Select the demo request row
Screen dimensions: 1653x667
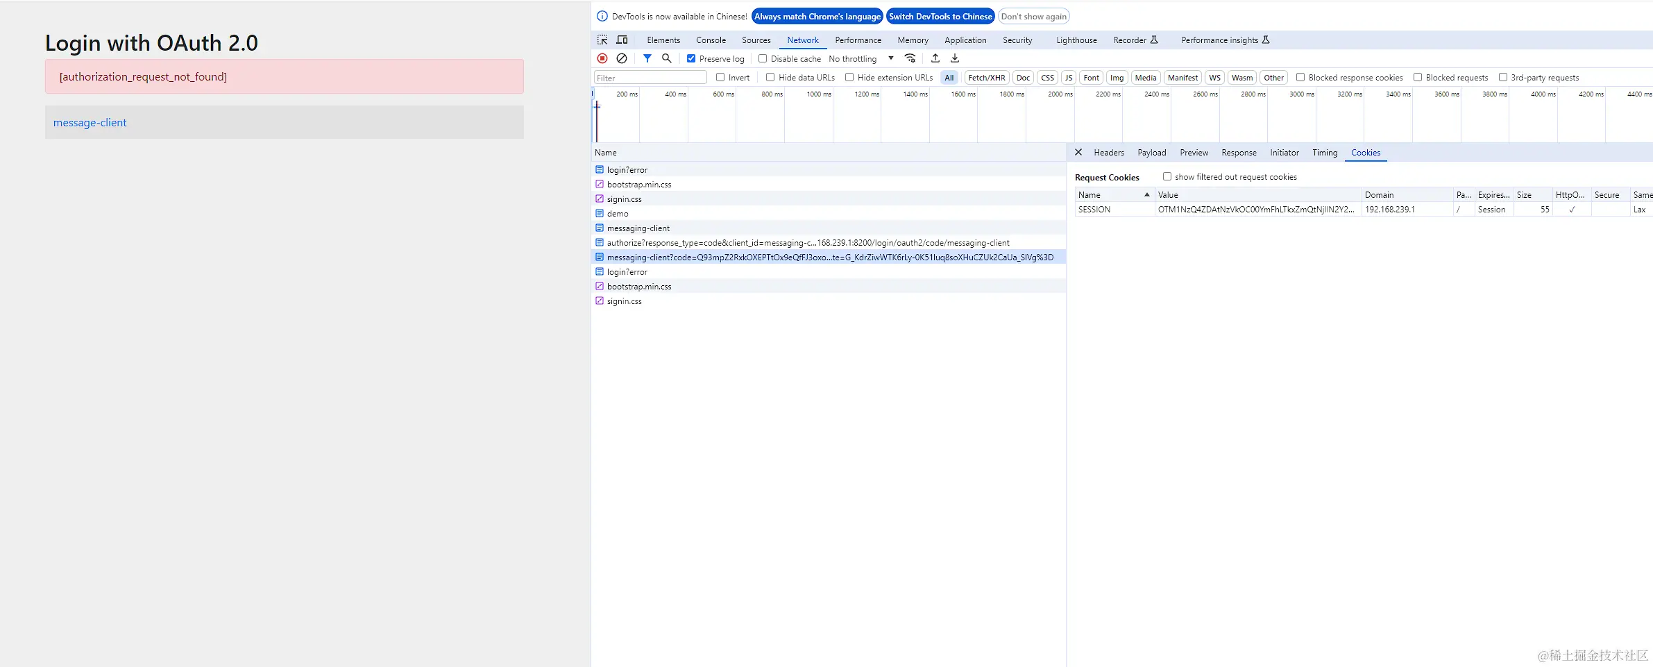[x=829, y=214]
